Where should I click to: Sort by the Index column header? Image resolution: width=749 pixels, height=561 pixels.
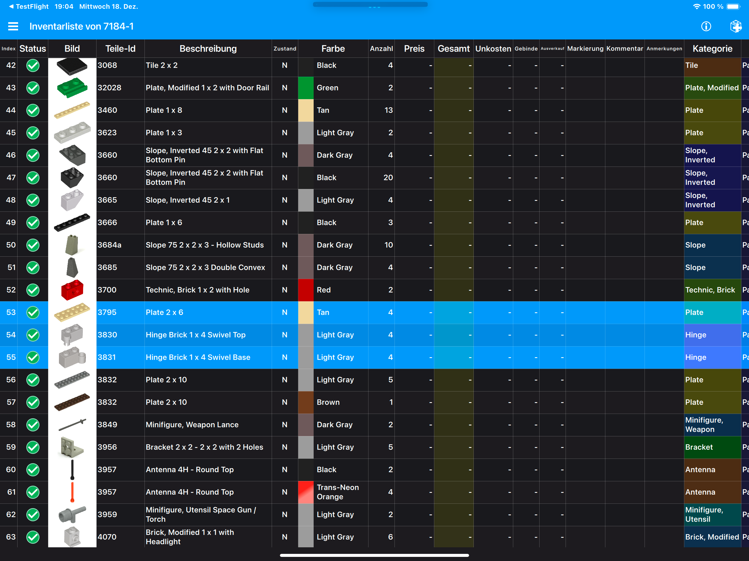click(x=8, y=48)
